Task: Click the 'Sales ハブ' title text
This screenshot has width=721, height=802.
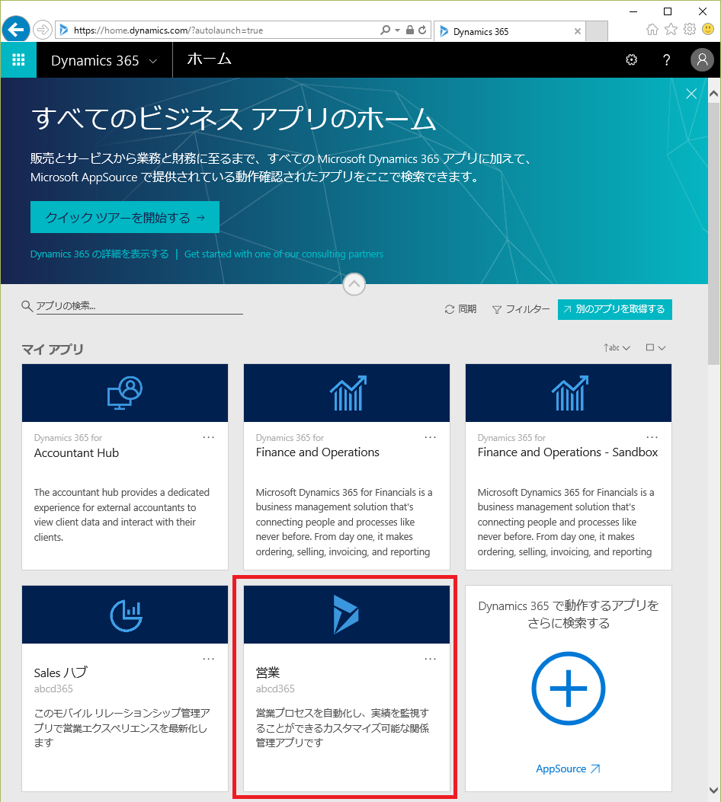Action: [x=60, y=673]
